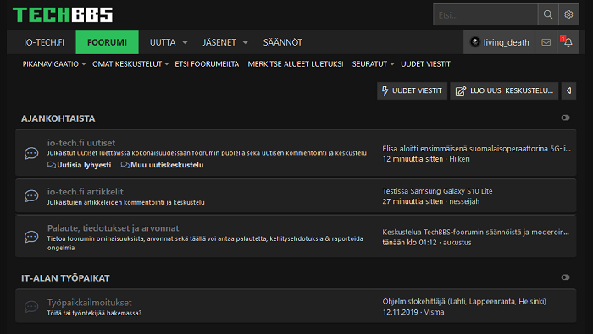Click the io-tech.fi uutiset speech bubble icon
Viewport: 593px width, 334px height.
click(x=31, y=153)
